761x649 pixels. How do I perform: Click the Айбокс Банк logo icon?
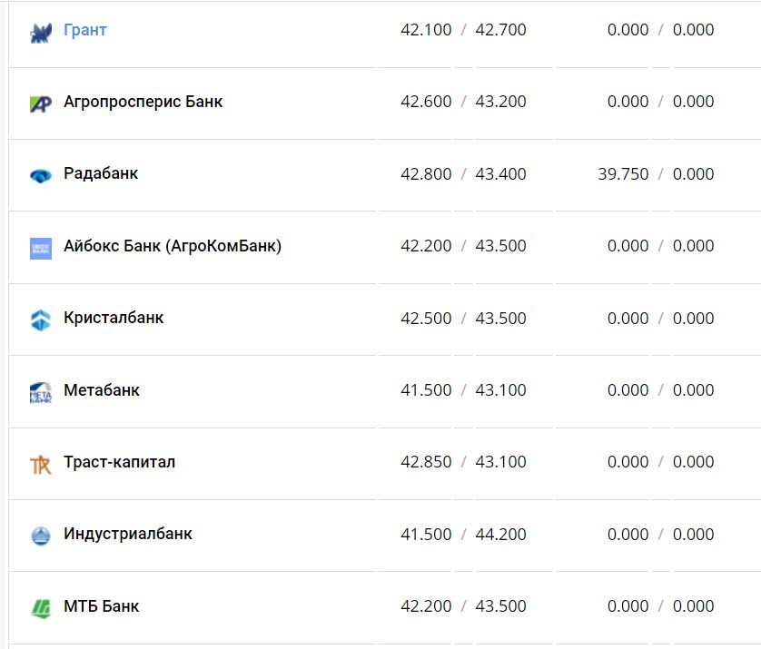(x=41, y=248)
